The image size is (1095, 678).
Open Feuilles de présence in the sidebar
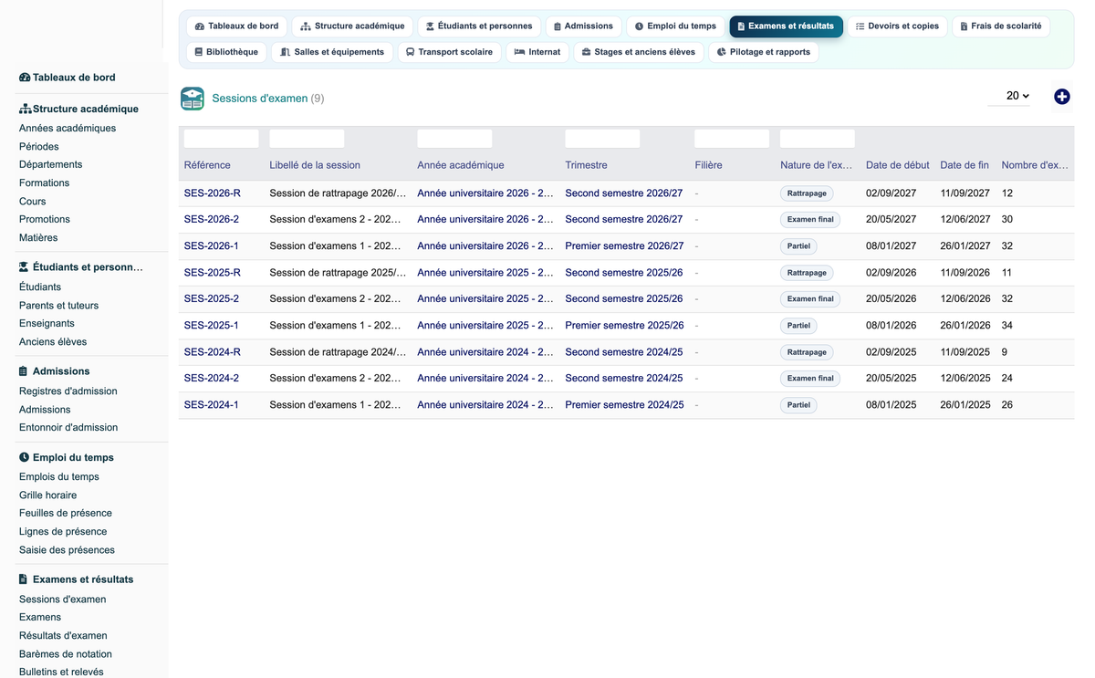tap(66, 513)
